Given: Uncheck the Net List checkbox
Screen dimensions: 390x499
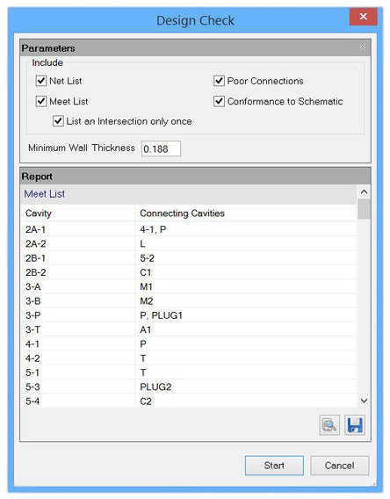Looking at the screenshot, I should (x=41, y=81).
